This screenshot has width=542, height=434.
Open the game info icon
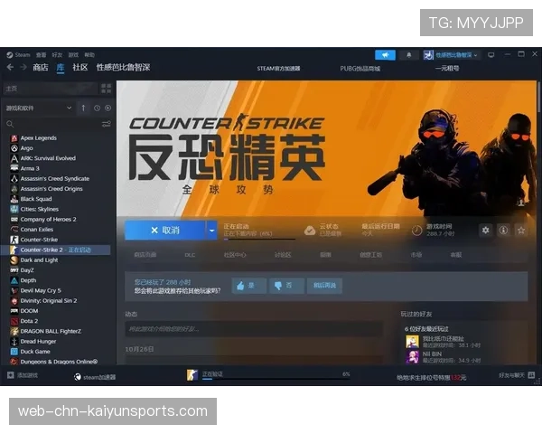click(503, 231)
